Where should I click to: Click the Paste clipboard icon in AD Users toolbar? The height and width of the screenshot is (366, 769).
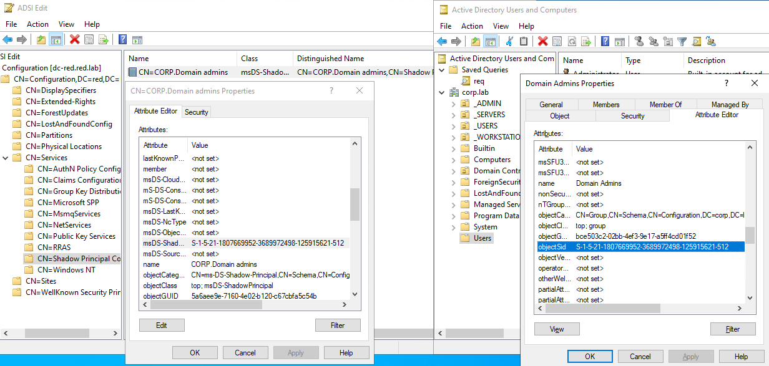pyautogui.click(x=524, y=41)
